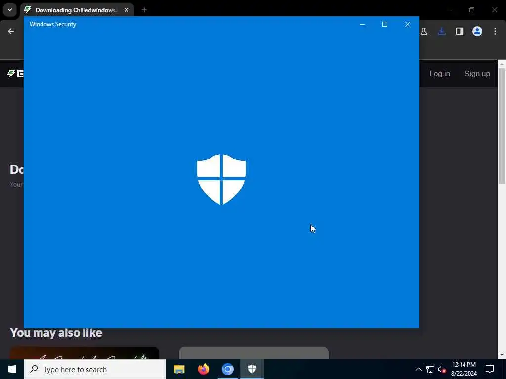Click the scrollbar down arrow in Chrome

tap(502, 355)
